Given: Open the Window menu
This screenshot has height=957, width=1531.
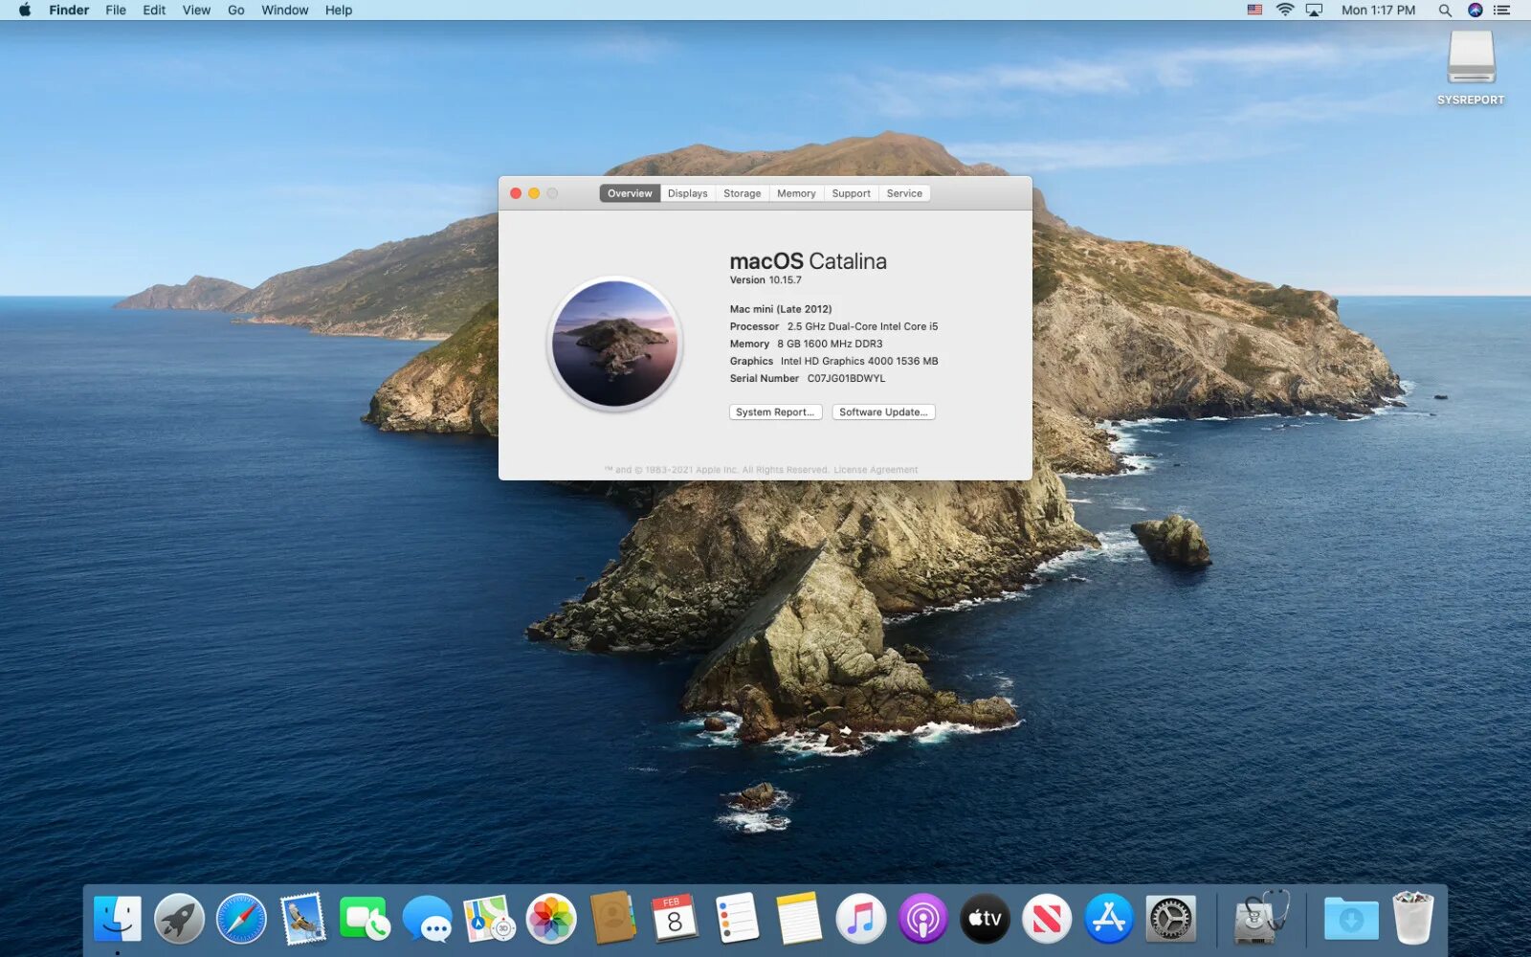Looking at the screenshot, I should pyautogui.click(x=285, y=10).
